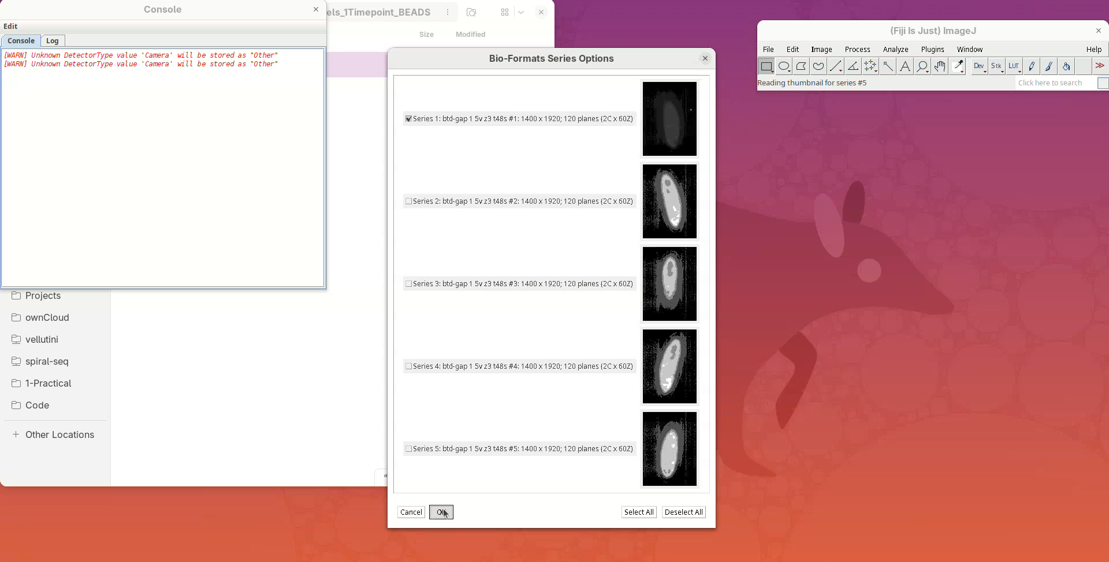Viewport: 1109px width, 562px height.
Task: Enable the Series 3 checkbox
Action: coord(409,284)
